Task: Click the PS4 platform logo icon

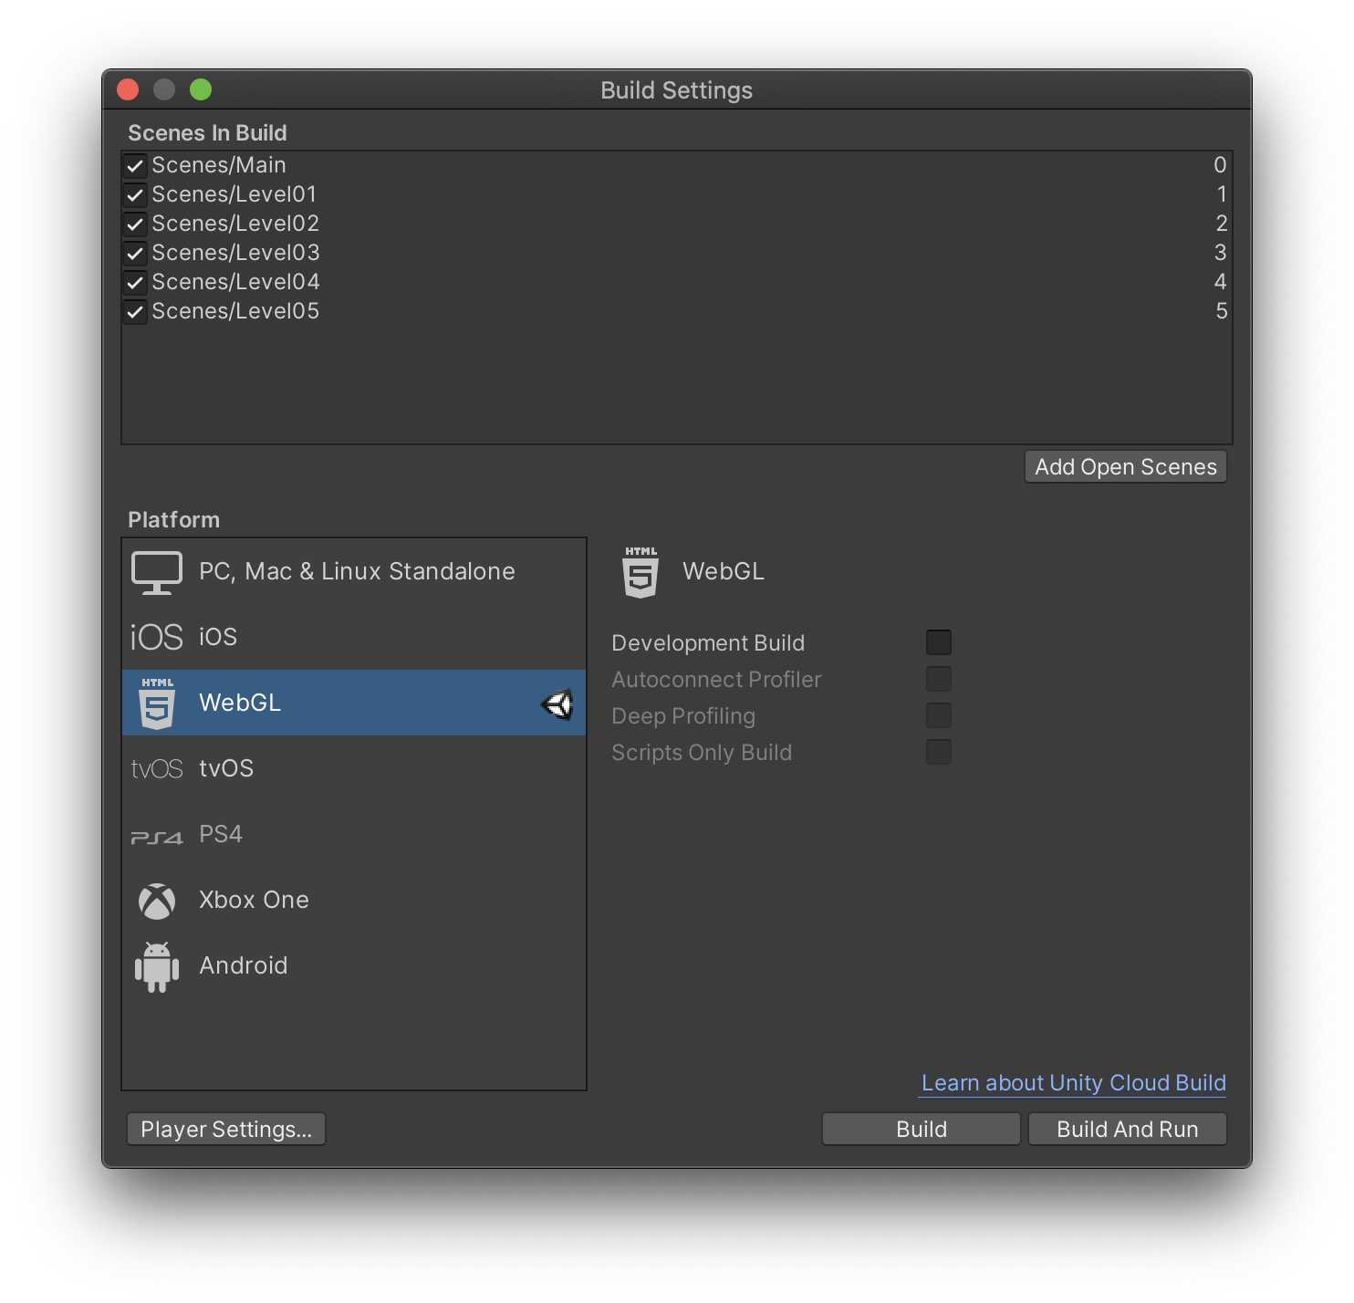Action: [157, 837]
